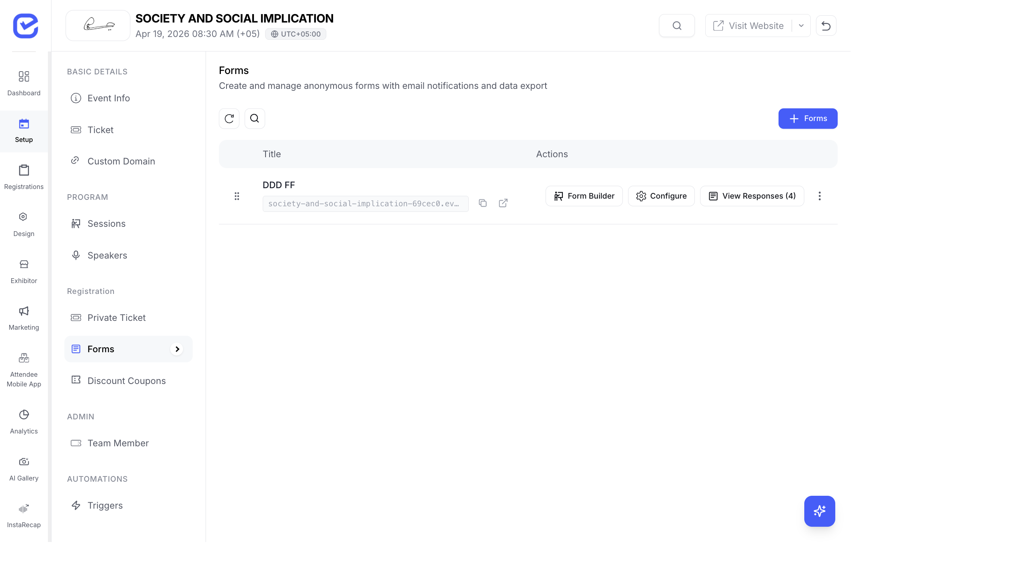This screenshot has width=1030, height=579.
Task: Click the app logo icon
Action: pos(25,26)
